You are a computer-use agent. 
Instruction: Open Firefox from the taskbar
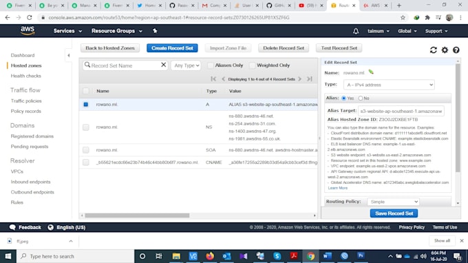pyautogui.click(x=210, y=256)
